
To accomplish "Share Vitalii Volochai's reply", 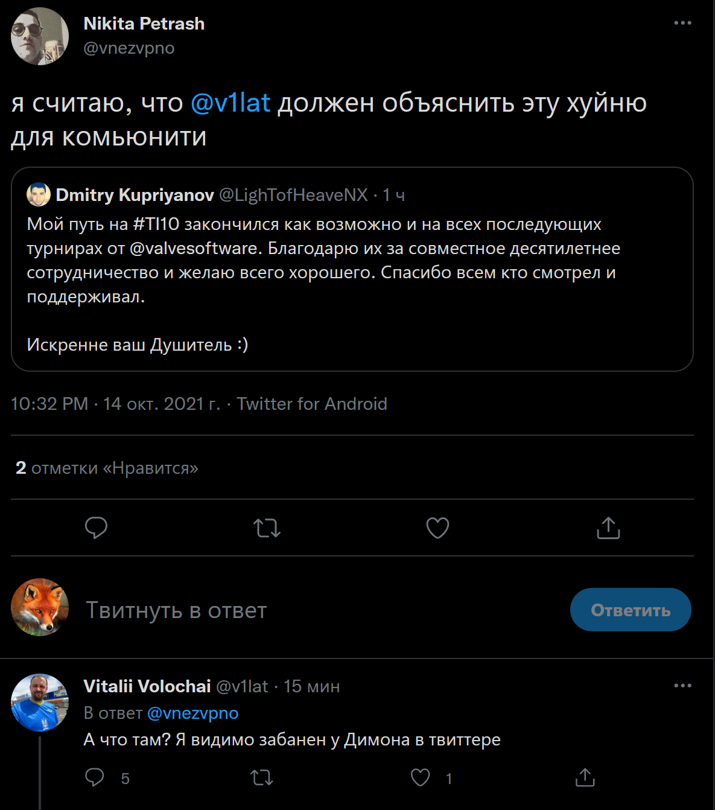I will click(585, 777).
